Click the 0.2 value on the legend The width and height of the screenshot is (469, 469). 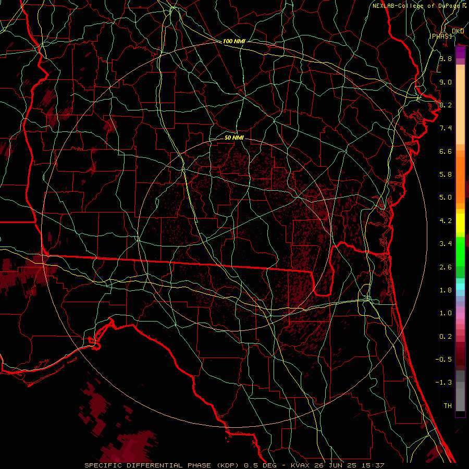[x=446, y=337]
